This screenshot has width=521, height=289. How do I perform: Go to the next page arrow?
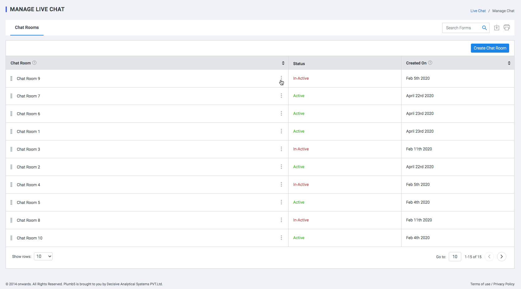tap(501, 257)
